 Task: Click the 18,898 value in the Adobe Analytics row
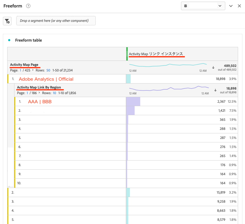221,79
